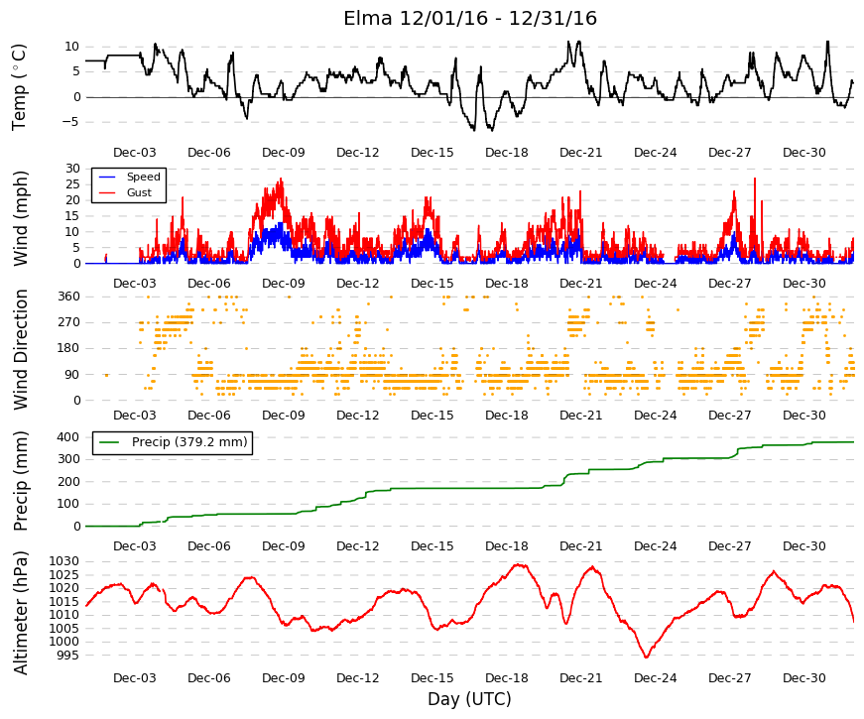Click the Temp (°C) axis label
The image size is (864, 719).
click(x=19, y=87)
